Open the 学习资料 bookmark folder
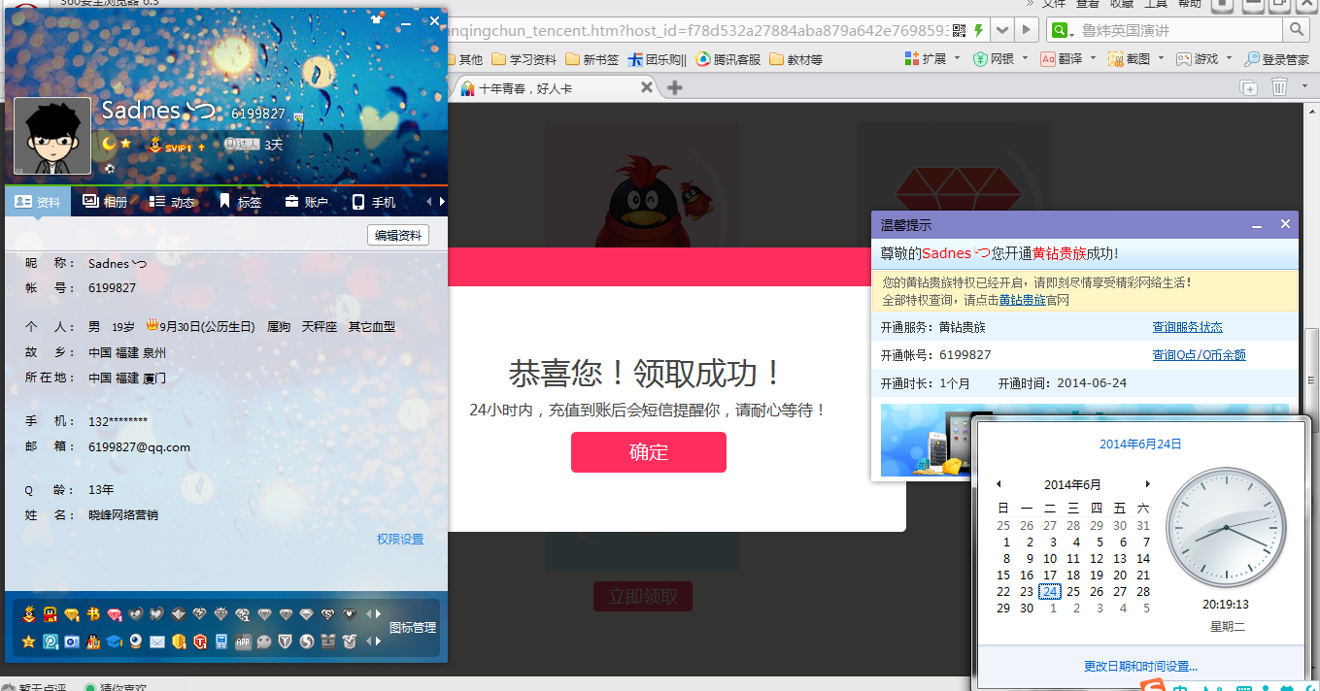The image size is (1320, 691). 524,59
